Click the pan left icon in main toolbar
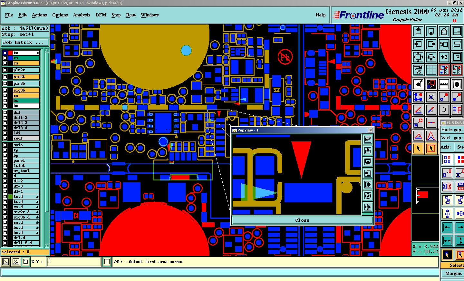 pos(418,44)
